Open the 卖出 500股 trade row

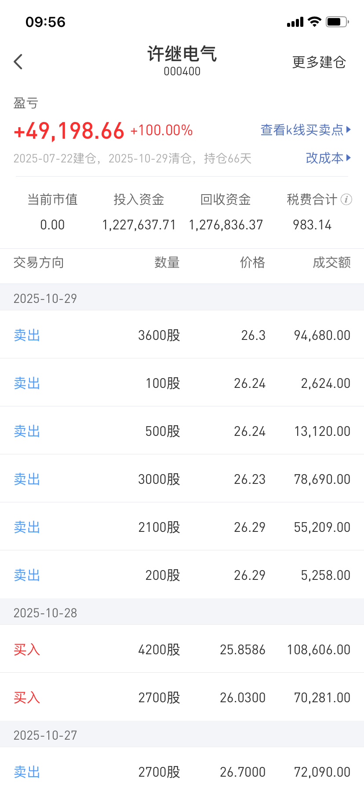(182, 431)
